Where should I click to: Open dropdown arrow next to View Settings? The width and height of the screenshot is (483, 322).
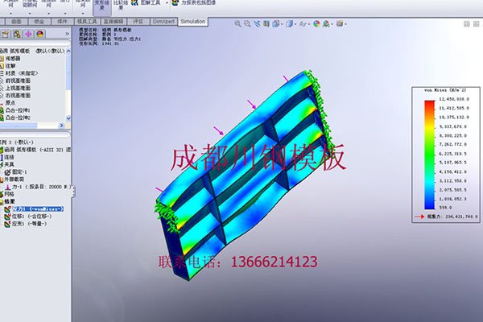(x=345, y=24)
